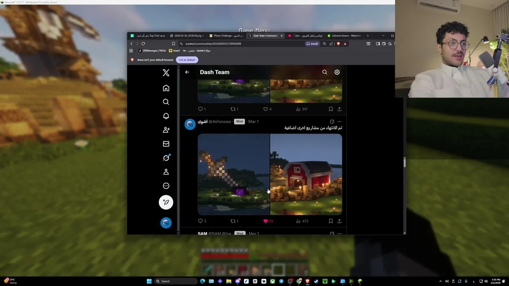Screen dimensions: 509x286
Task: Open the red barn image thumbnail
Action: [306, 174]
